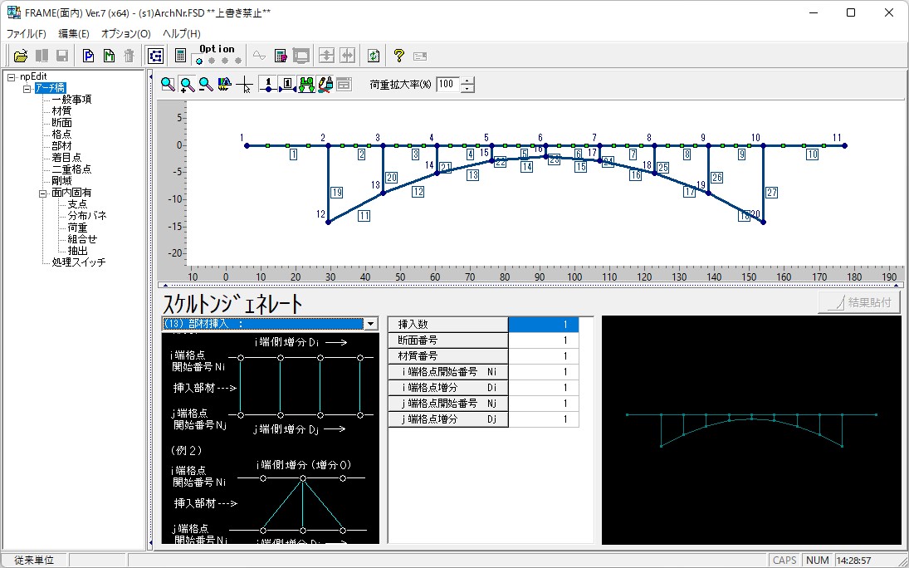The image size is (909, 568).
Task: Click the load display colored icon
Action: click(x=224, y=85)
